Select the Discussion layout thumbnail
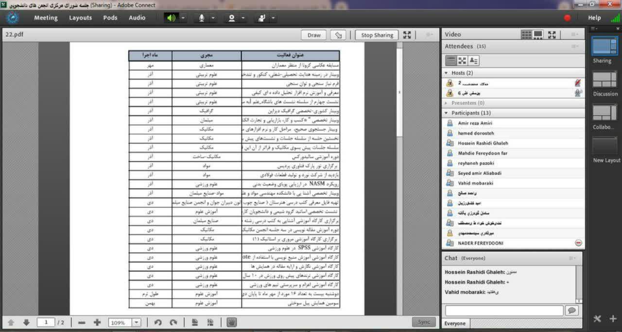Image resolution: width=622 pixels, height=332 pixels. tap(605, 80)
